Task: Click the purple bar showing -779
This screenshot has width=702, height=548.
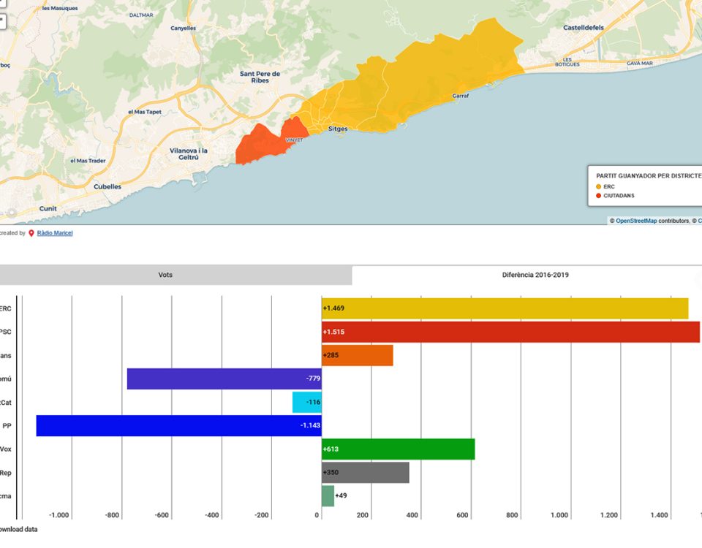Action: (224, 379)
